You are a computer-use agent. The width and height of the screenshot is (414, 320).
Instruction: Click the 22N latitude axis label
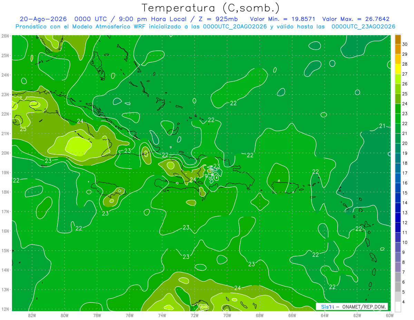click(5, 114)
